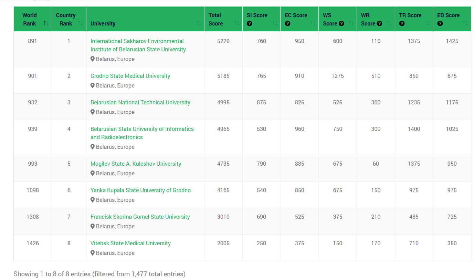Click location pin under International Sakharov Institute
Screen dimensions: 474x279
pos(93,59)
